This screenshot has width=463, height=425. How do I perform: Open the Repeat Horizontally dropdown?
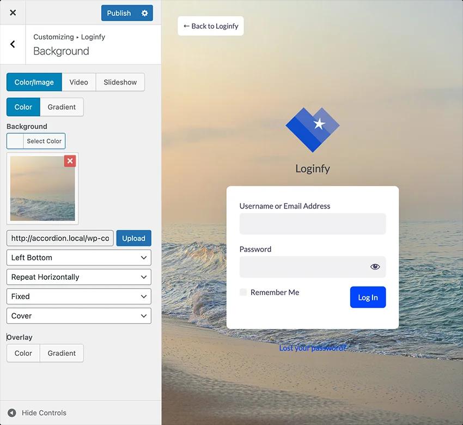(78, 277)
